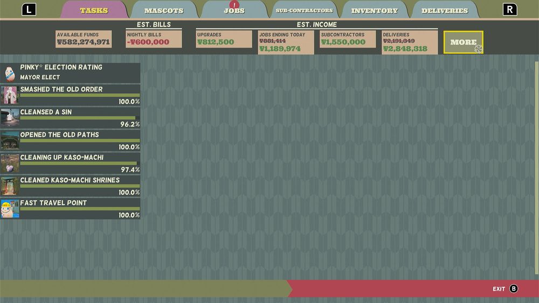Open Opened the Old Paths thumbnail
Image resolution: width=539 pixels, height=303 pixels.
coord(10,140)
